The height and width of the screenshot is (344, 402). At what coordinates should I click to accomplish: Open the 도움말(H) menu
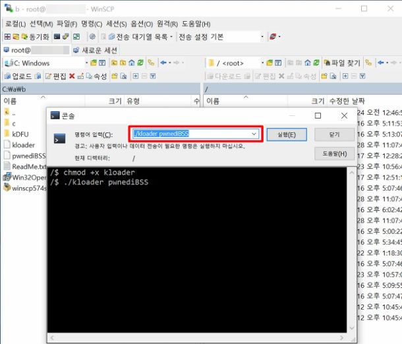point(196,24)
